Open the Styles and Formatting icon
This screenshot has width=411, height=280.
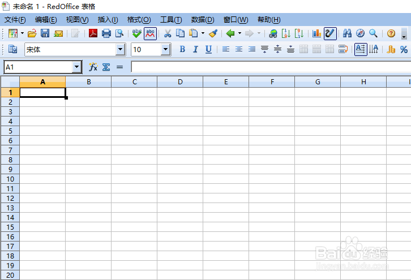(12, 49)
